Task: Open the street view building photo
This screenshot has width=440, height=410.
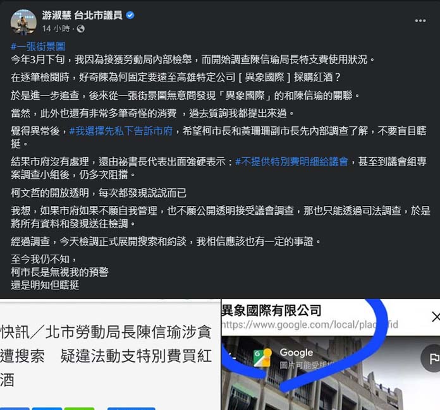Action: pos(331,373)
